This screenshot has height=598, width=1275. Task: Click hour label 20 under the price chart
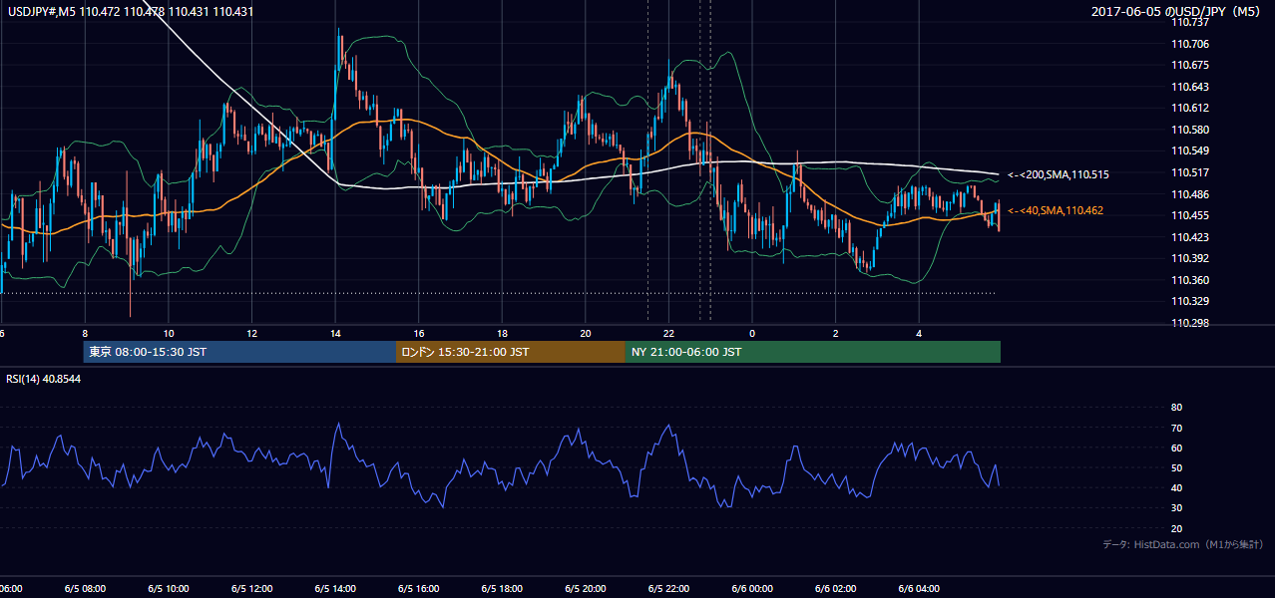pyautogui.click(x=586, y=333)
